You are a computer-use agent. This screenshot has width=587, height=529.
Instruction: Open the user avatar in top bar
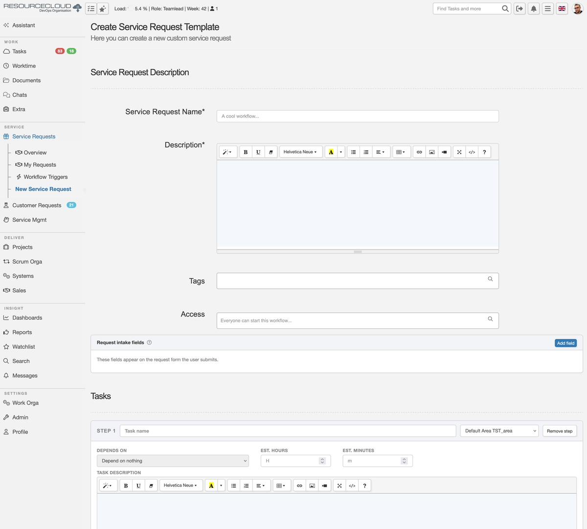pyautogui.click(x=578, y=9)
